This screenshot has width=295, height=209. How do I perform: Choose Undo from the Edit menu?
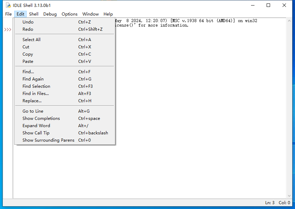[x=65, y=22]
